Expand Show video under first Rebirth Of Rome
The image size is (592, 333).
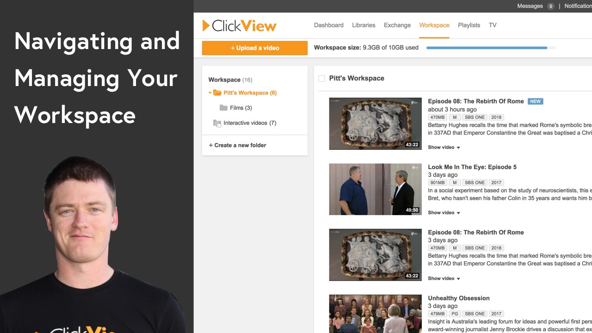444,148
